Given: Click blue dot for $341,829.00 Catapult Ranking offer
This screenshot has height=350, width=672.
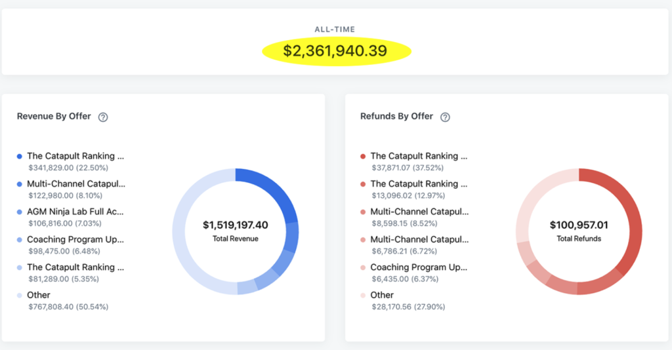Looking at the screenshot, I should point(20,157).
